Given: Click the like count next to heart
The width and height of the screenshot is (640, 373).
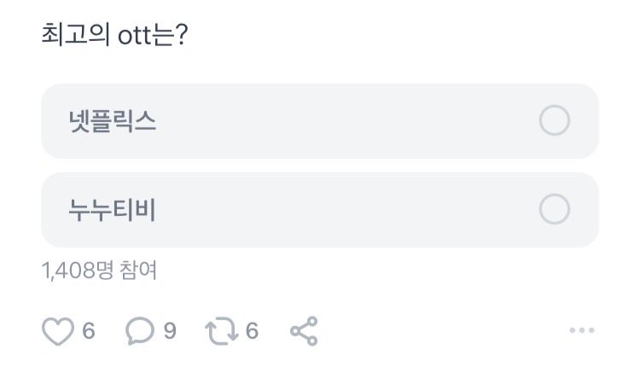Looking at the screenshot, I should pyautogui.click(x=89, y=331).
